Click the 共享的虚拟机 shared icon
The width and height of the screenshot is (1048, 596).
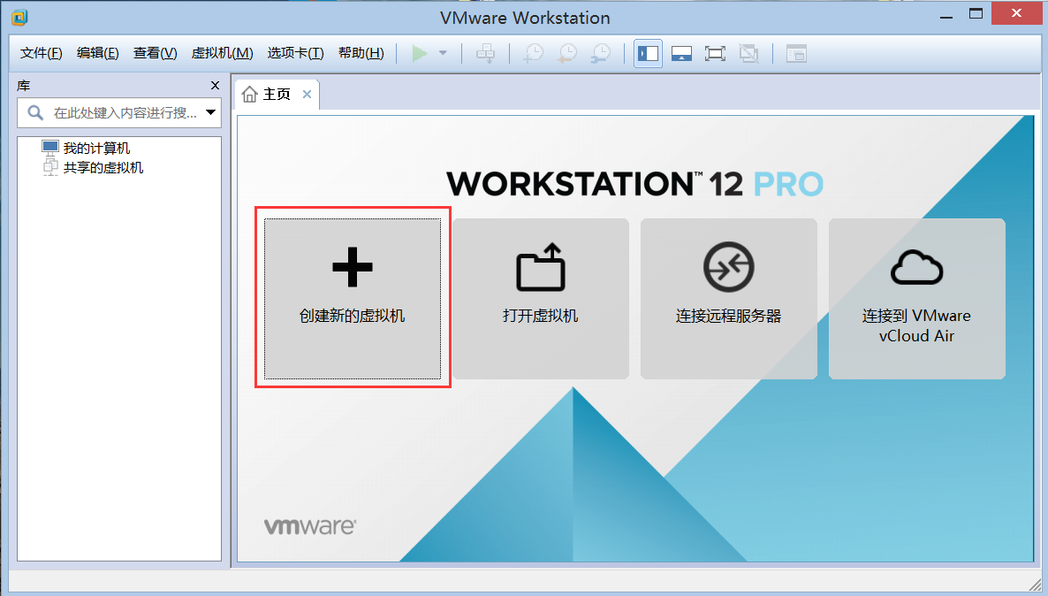click(x=50, y=166)
